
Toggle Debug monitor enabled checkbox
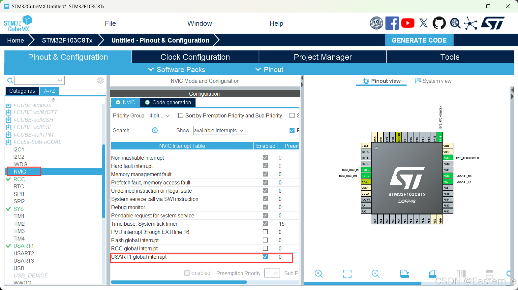(265, 207)
